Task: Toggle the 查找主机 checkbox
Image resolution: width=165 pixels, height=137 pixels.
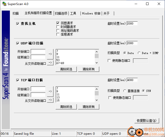Action: tap(18, 24)
